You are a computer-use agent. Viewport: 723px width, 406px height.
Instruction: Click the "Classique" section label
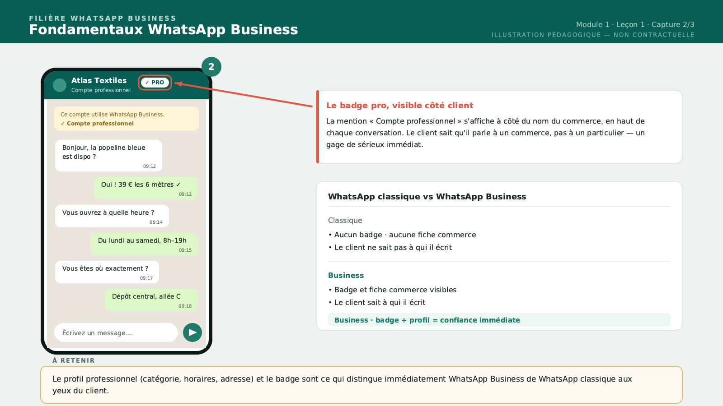(345, 220)
